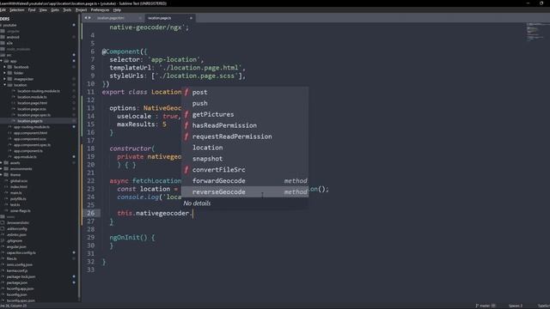Open the Find menu
The image size is (550, 309).
coord(32,10)
